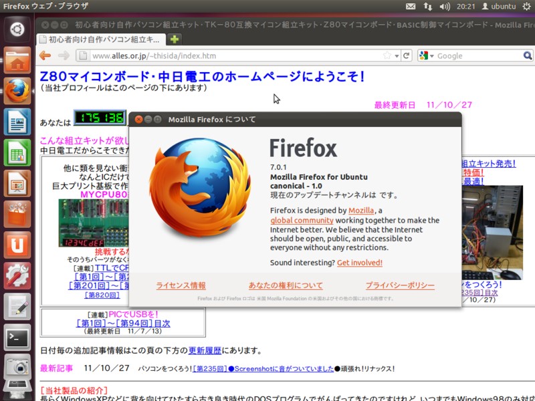The height and width of the screenshot is (401, 535).
Task: Open the Home Folder file manager
Action: click(17, 60)
